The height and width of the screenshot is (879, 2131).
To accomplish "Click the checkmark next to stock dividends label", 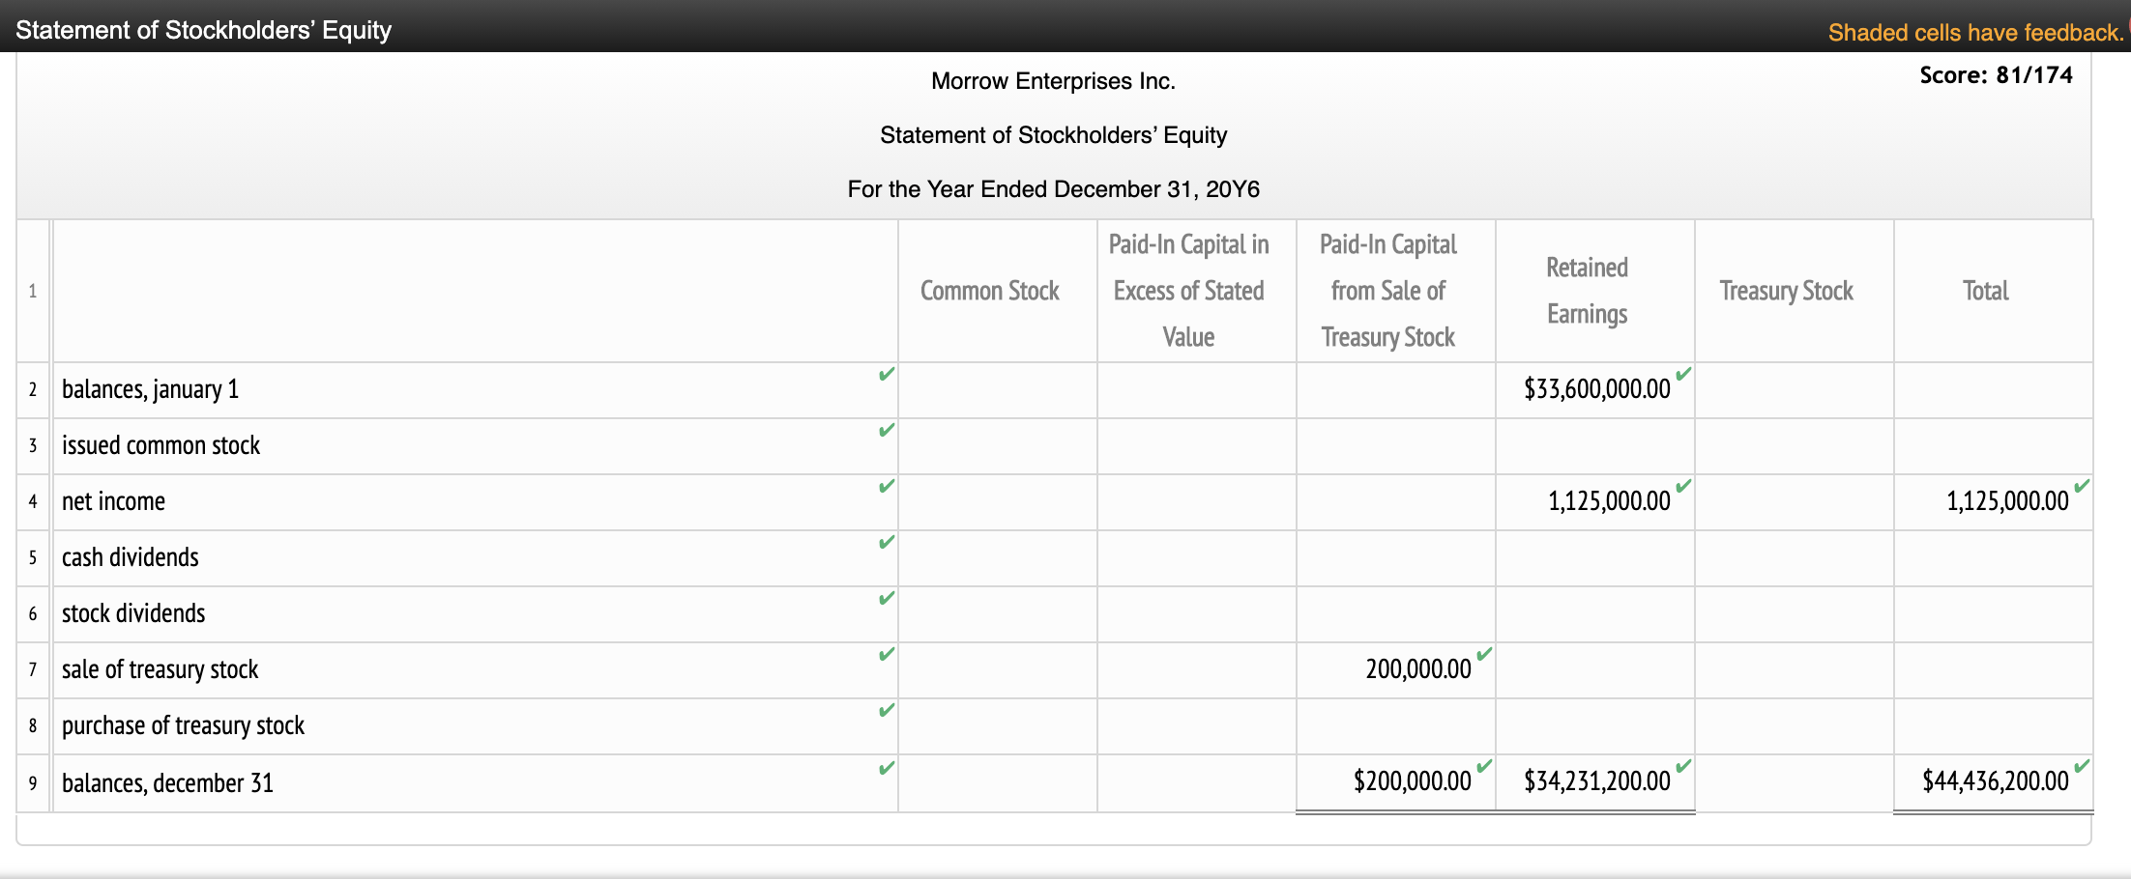I will [x=886, y=598].
